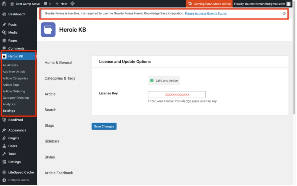Image resolution: width=297 pixels, height=186 pixels.
Task: Click the WordPress logo icon
Action: (4, 3)
